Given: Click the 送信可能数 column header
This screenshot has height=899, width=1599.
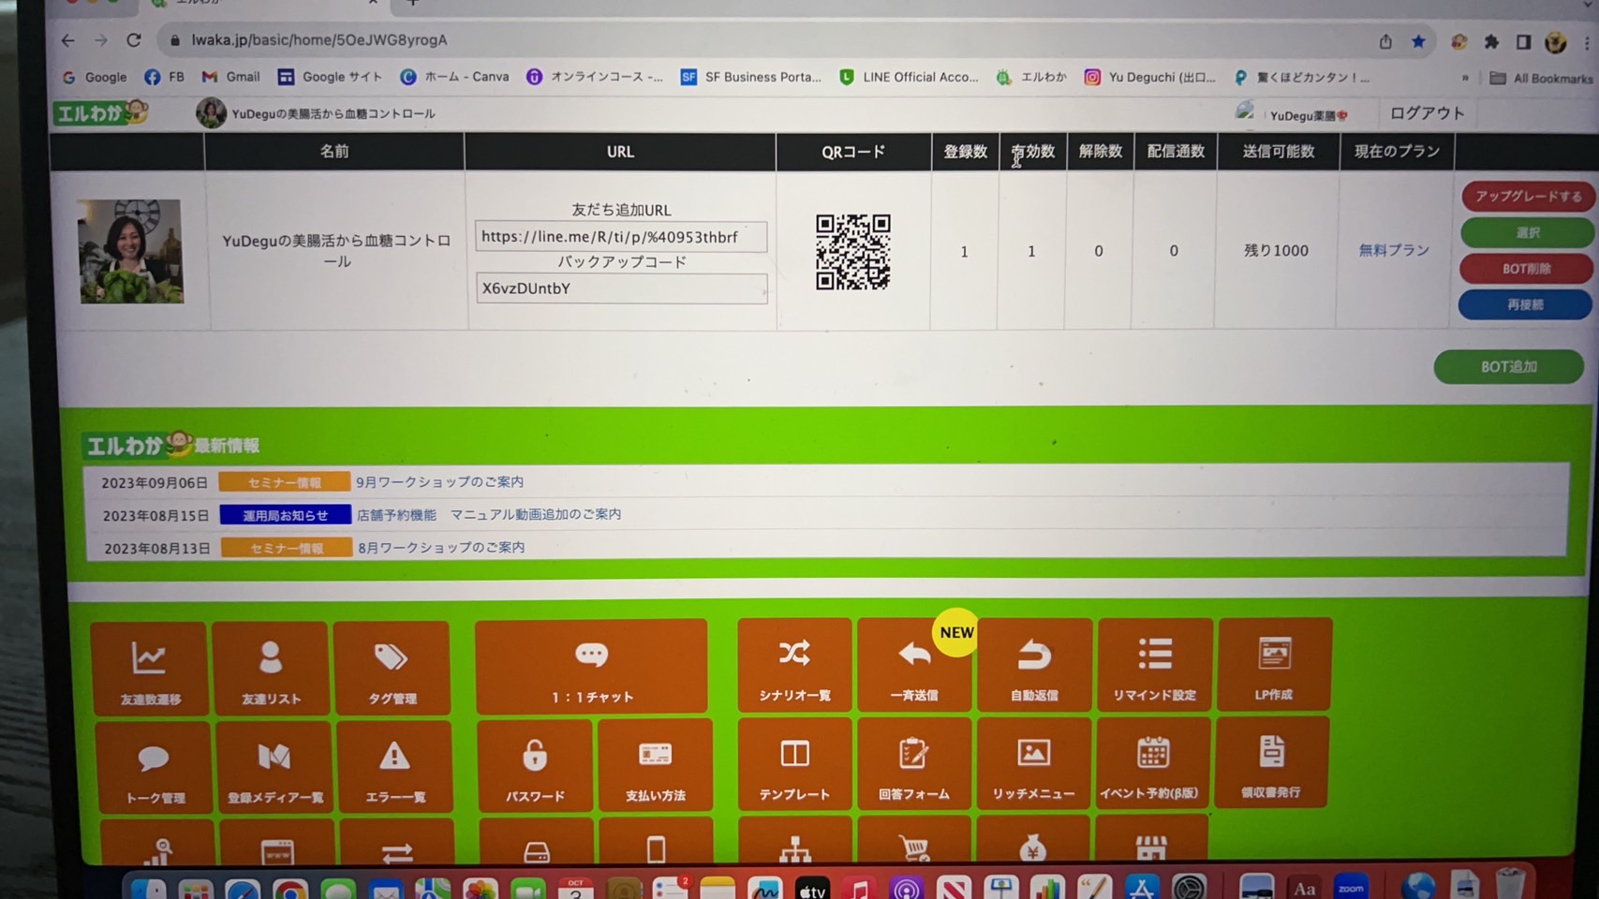Looking at the screenshot, I should click(1278, 151).
